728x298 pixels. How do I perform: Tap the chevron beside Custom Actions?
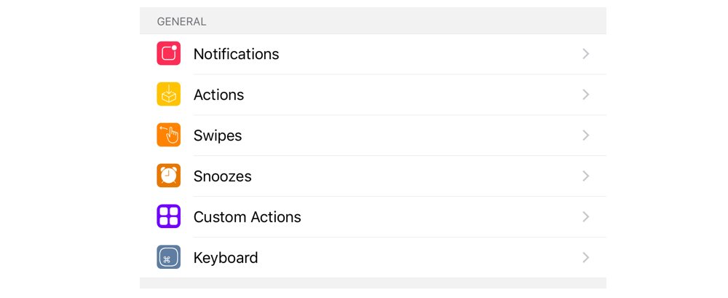pyautogui.click(x=586, y=216)
